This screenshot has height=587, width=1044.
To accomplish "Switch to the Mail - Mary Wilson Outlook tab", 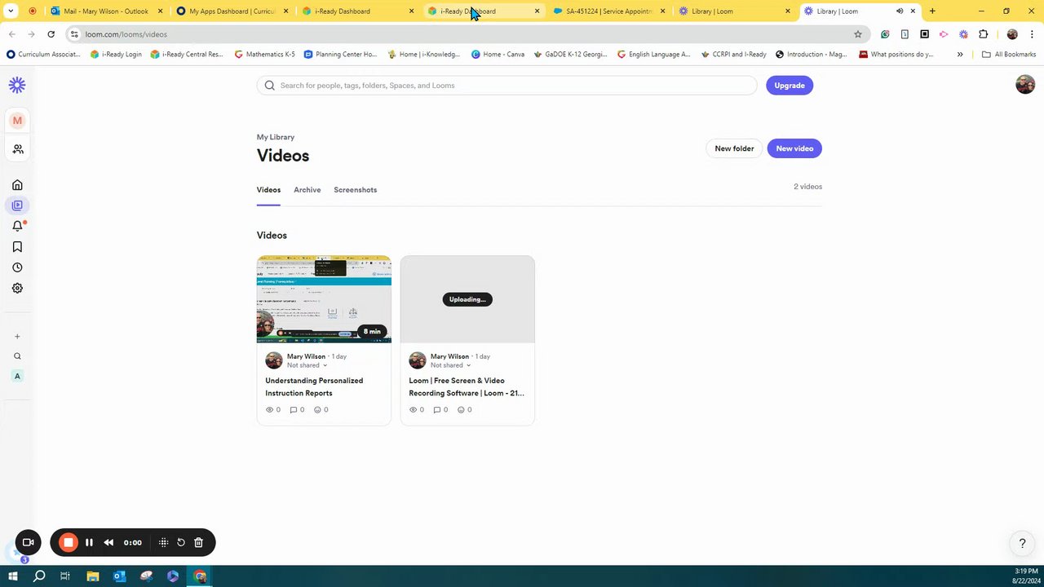I will coord(106,11).
